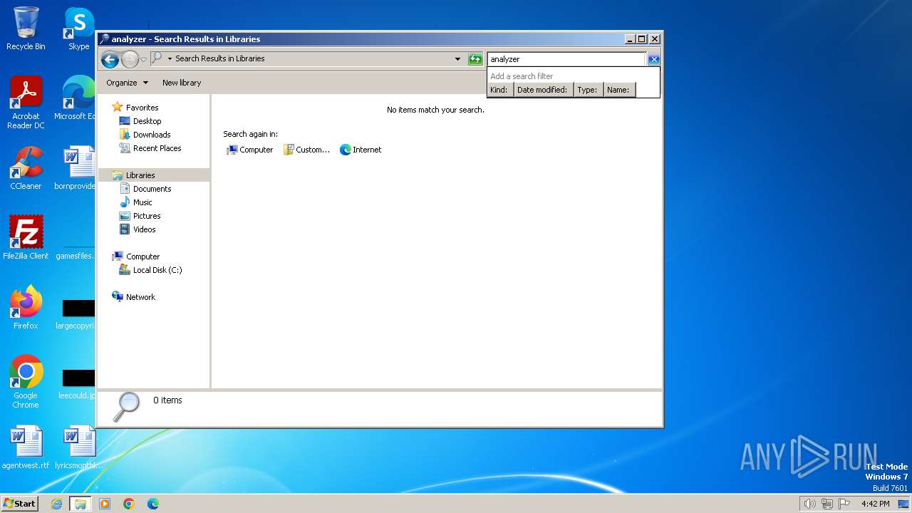Click Show desktop button at taskbar end

903,504
